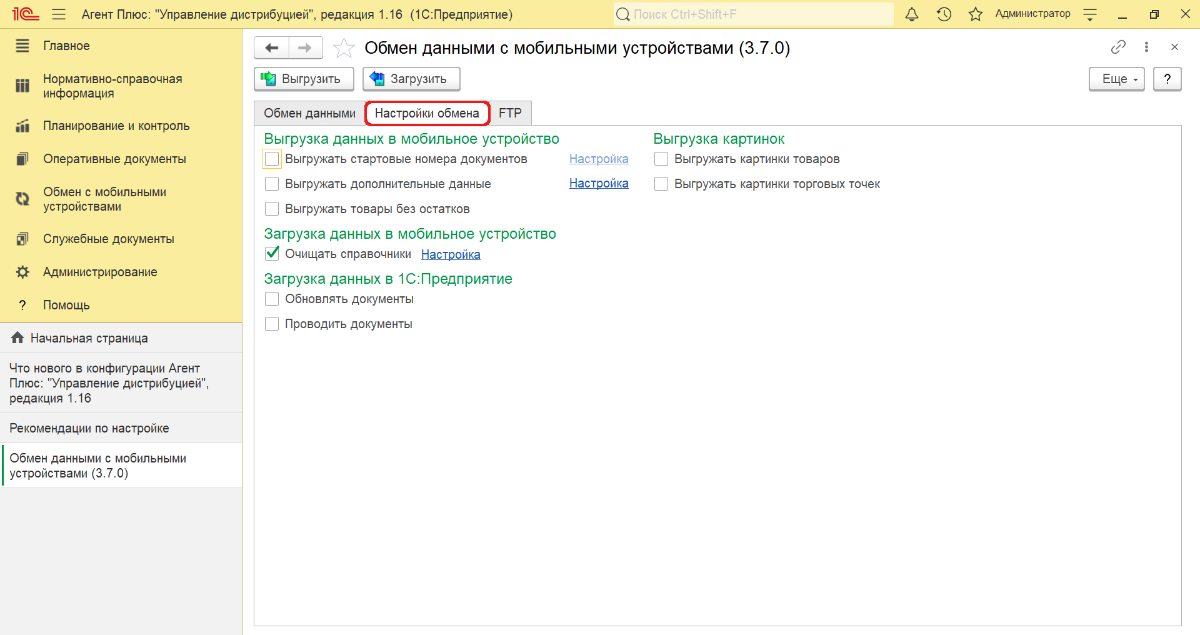This screenshot has width=1200, height=635.
Task: Open Настройка link for дополнительные данные
Action: click(x=599, y=183)
